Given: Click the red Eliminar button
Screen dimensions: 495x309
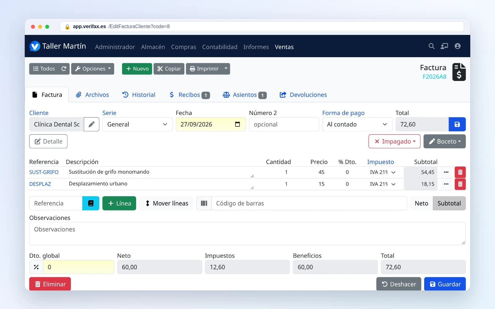Looking at the screenshot, I should [50, 284].
